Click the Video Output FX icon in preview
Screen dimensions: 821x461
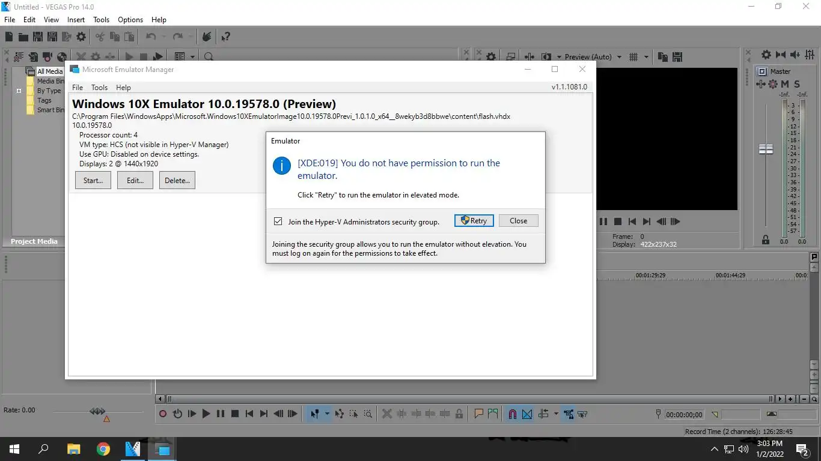point(529,57)
